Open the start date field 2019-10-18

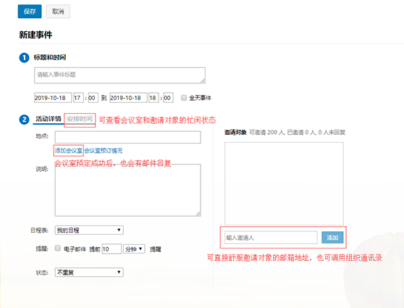53,98
